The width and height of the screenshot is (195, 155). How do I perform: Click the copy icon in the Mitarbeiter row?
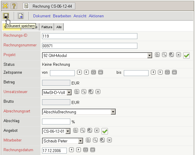point(102,140)
